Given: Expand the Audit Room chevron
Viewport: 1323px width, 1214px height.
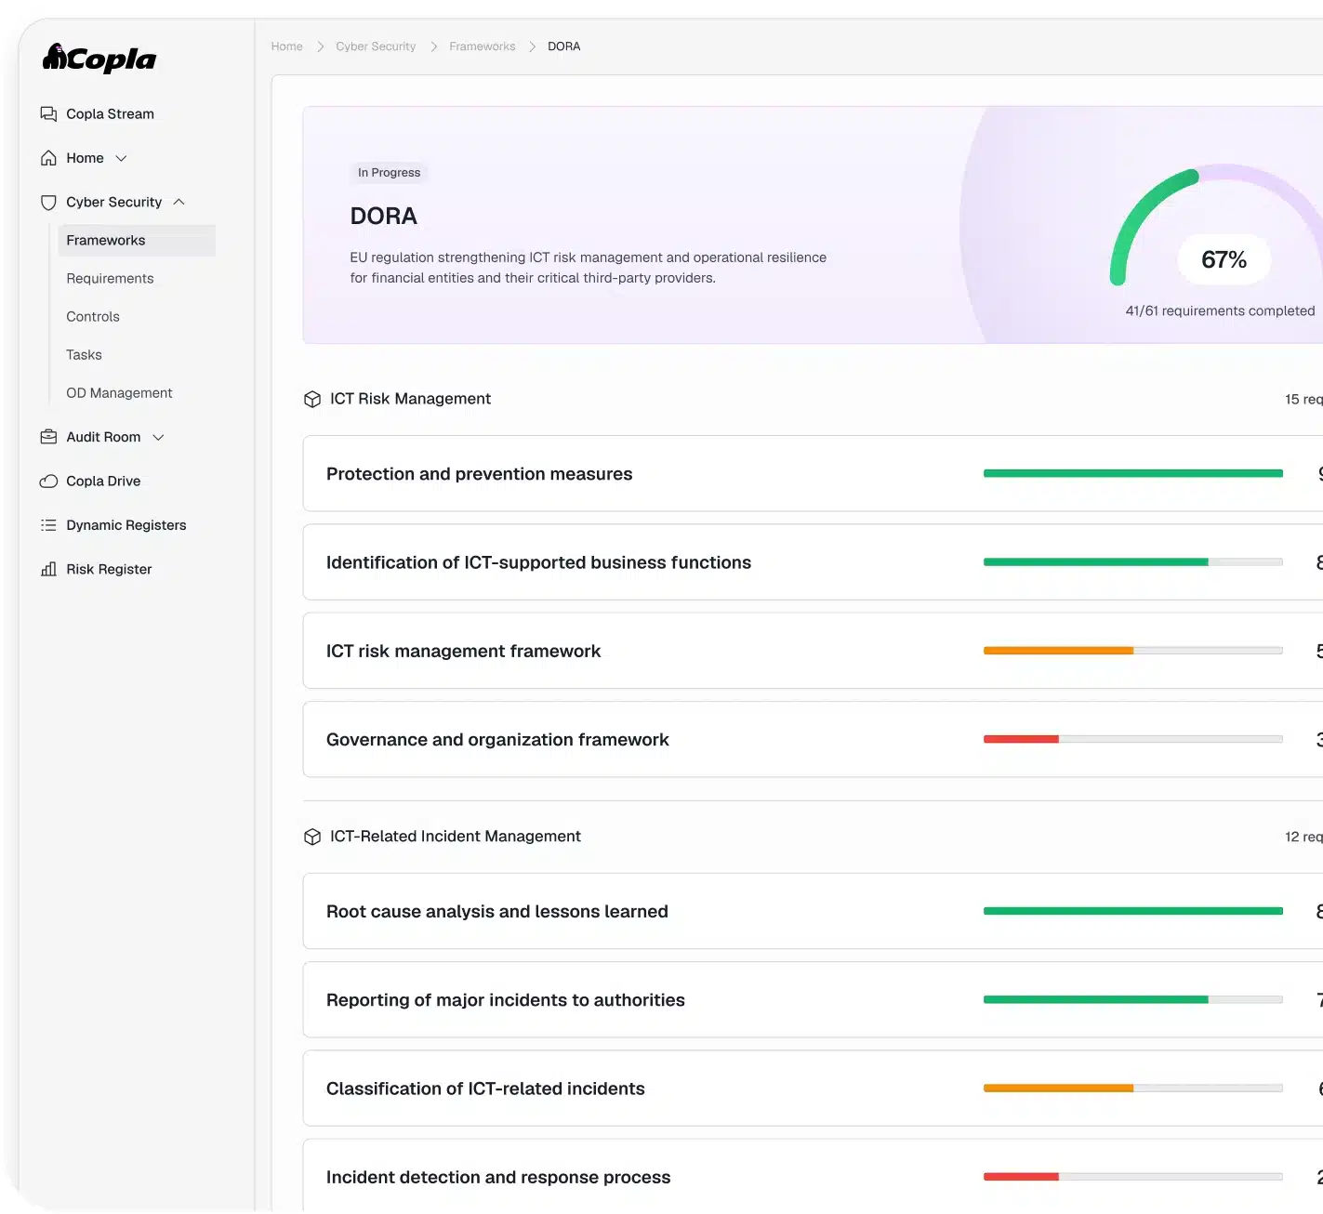Looking at the screenshot, I should point(158,437).
